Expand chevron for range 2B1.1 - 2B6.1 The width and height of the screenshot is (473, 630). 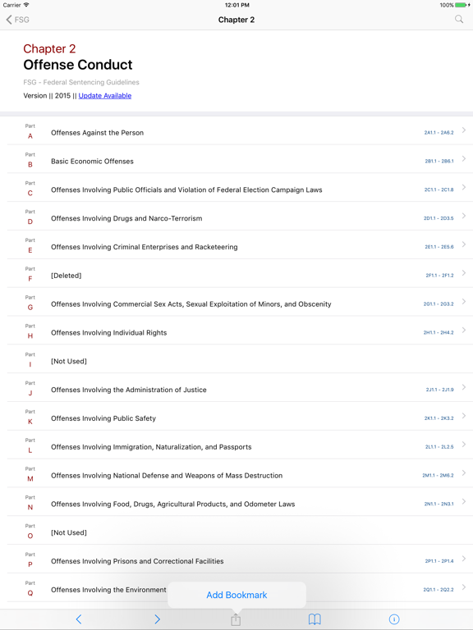[x=464, y=158]
